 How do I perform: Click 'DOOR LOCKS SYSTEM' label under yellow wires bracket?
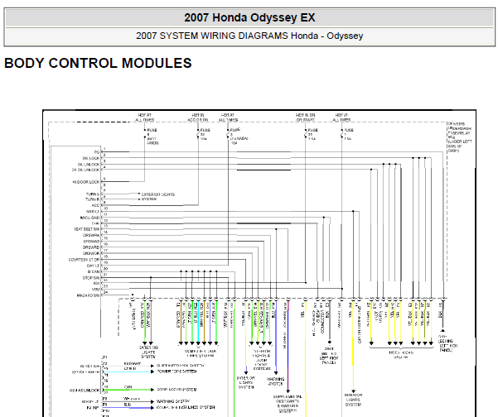[x=401, y=355]
